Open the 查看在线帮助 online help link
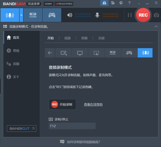 pos(93,105)
